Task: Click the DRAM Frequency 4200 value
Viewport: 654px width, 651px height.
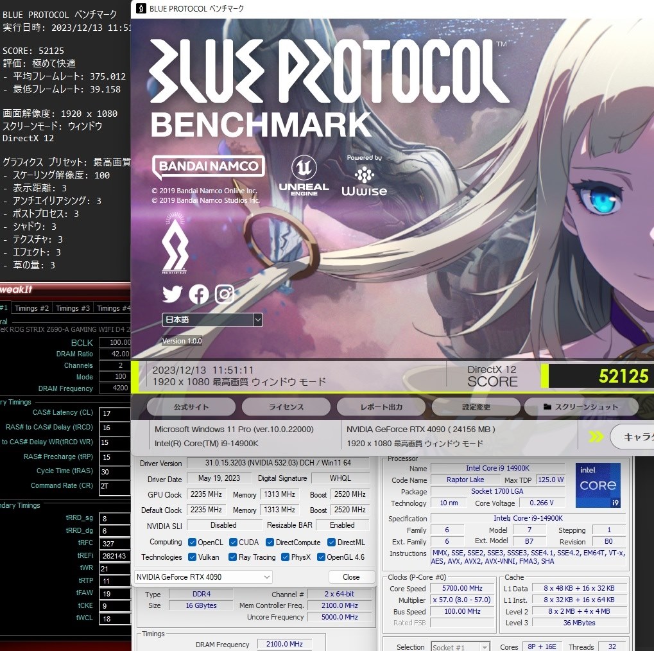Action: [115, 388]
